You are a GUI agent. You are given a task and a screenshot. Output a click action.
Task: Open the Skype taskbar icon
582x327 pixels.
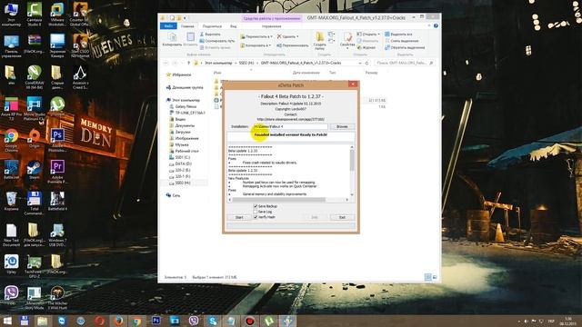click(x=212, y=321)
